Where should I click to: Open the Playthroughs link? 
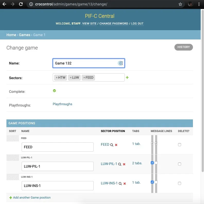coord(63,104)
